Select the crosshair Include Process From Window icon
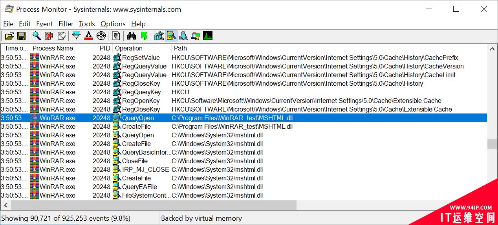The height and width of the screenshot is (225, 498). (101, 36)
